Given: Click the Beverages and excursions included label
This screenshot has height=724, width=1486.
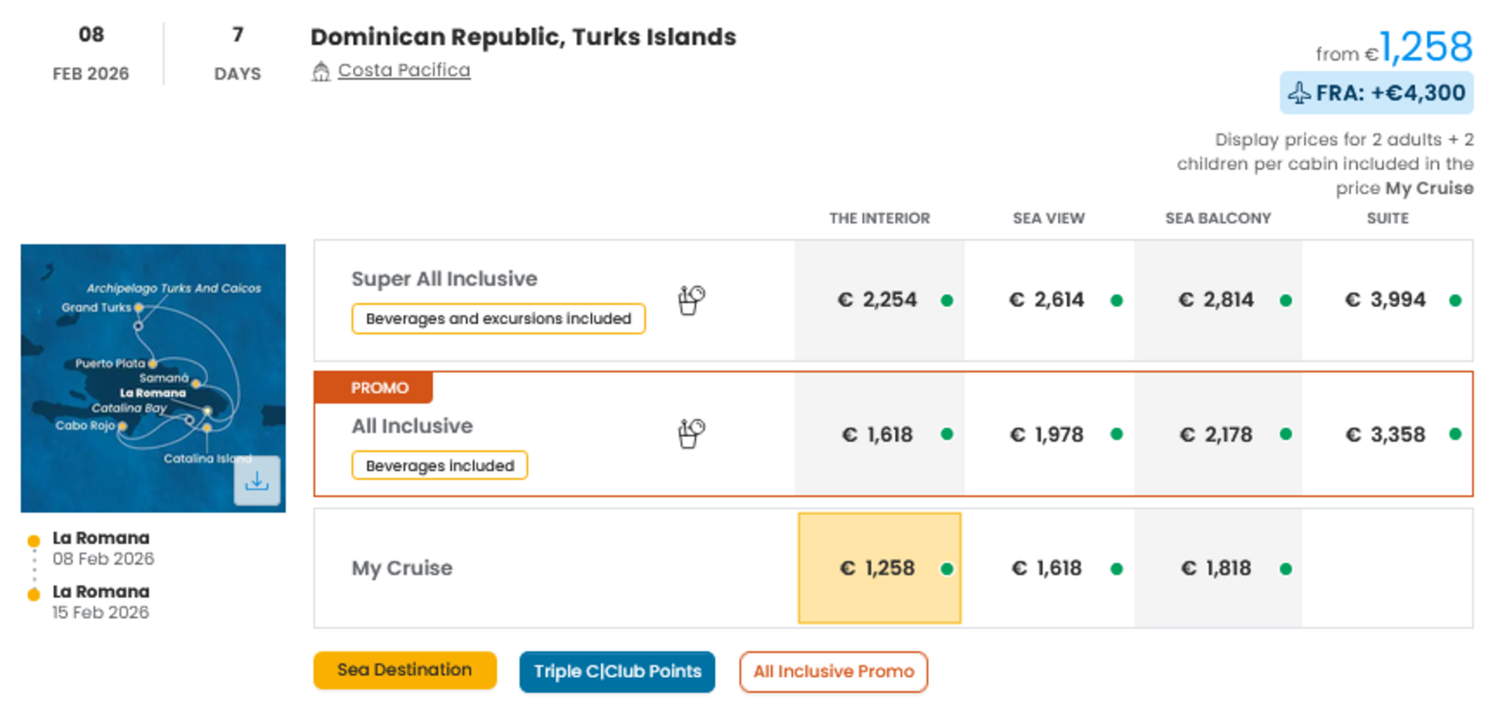Looking at the screenshot, I should (499, 319).
